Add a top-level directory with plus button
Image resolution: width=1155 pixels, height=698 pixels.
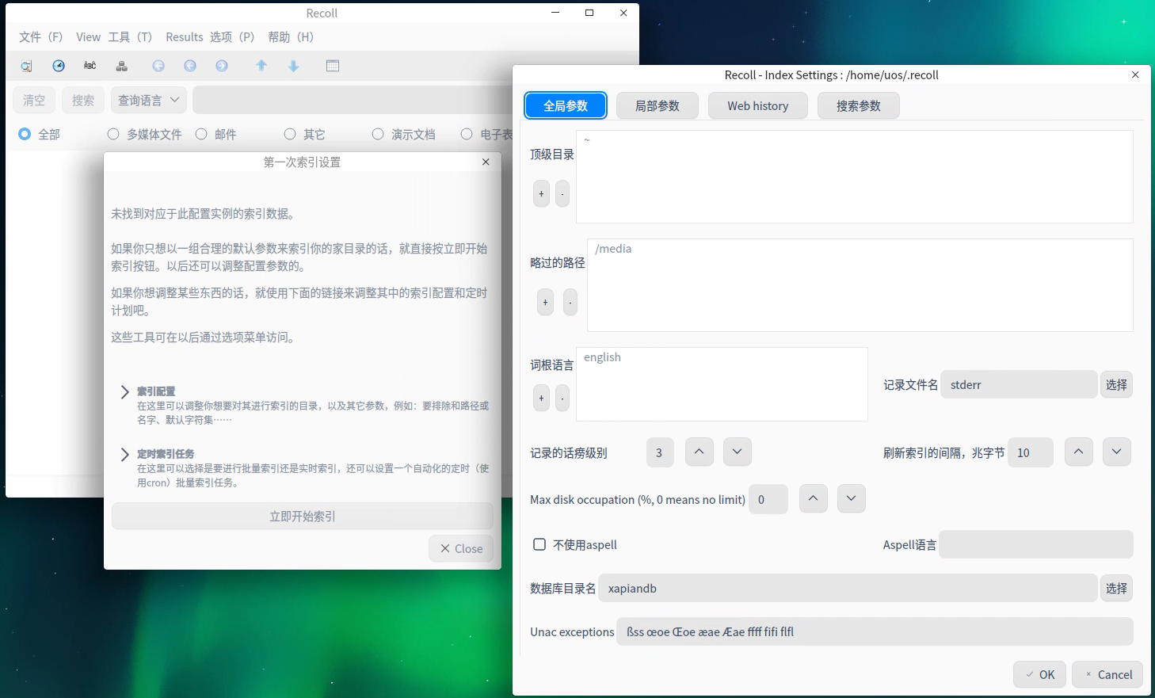tap(541, 193)
